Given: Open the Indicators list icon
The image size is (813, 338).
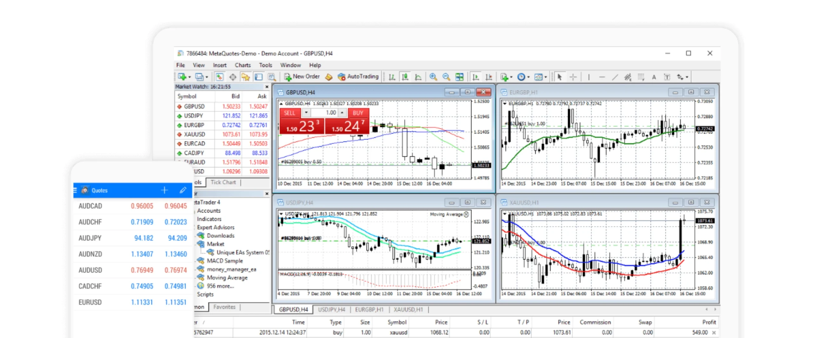Looking at the screenshot, I should point(504,77).
